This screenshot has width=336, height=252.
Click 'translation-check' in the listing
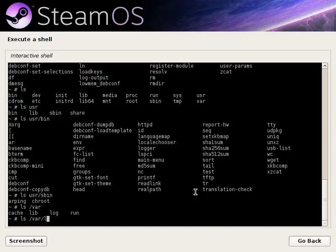[227, 189]
